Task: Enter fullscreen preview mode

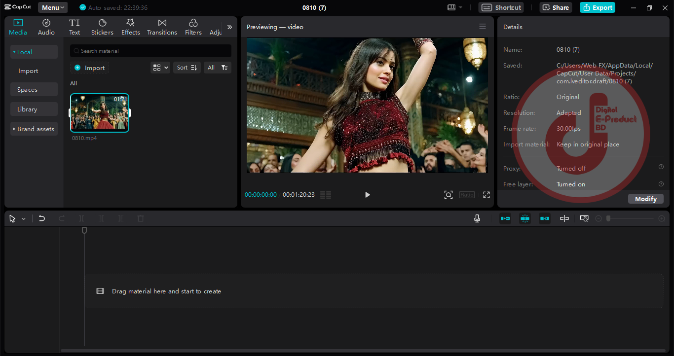Action: pos(487,195)
